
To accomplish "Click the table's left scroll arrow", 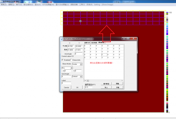I will [x=85, y=80].
